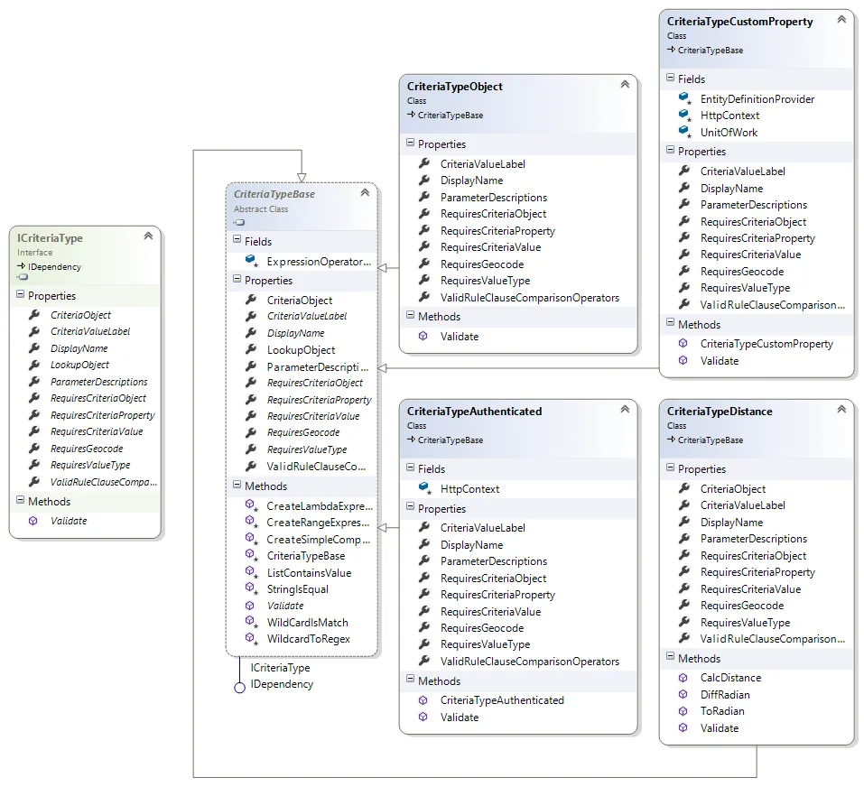Select HttpContext field in CriteriaTypeCustomProperty
864x787 pixels.
pyautogui.click(x=729, y=116)
